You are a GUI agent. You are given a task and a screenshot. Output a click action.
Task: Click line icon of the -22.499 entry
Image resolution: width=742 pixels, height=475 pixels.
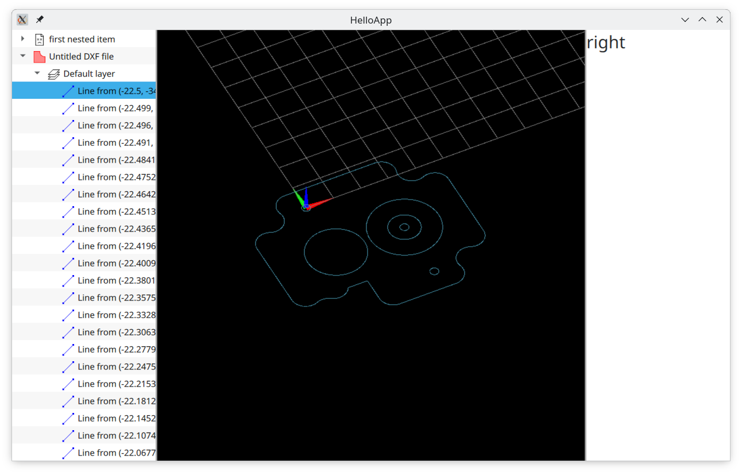pos(68,108)
